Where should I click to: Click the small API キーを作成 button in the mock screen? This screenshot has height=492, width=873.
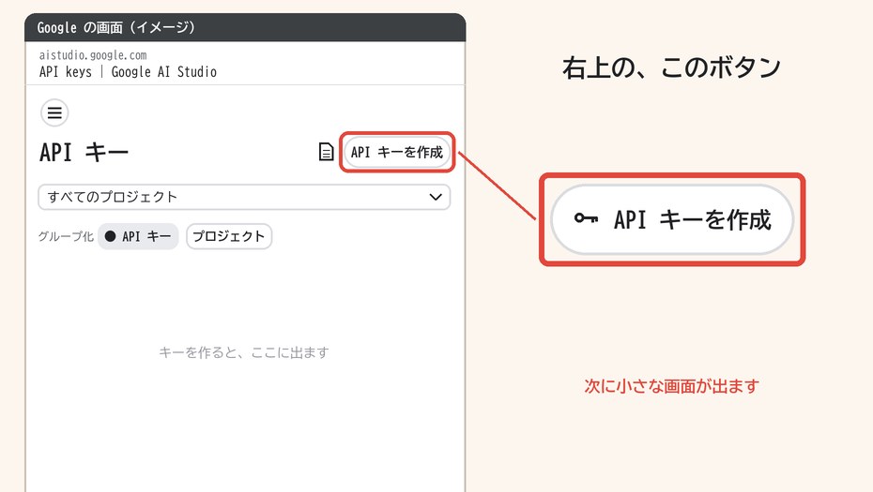(397, 152)
